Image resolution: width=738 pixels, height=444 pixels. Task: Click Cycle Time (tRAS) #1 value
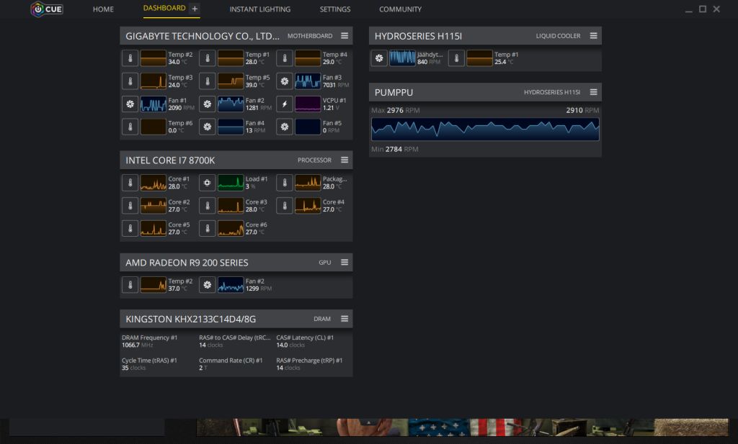(x=133, y=368)
